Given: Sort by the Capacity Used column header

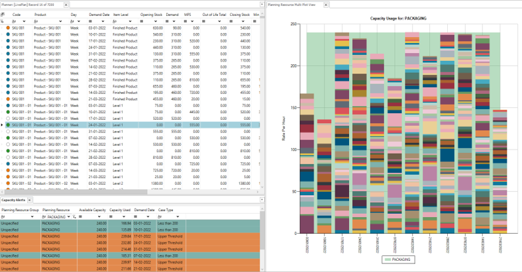Looking at the screenshot, I should (121, 210).
